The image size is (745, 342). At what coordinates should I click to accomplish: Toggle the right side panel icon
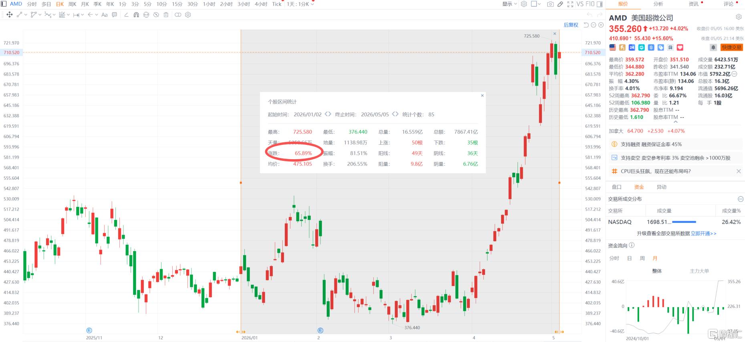[x=600, y=4]
